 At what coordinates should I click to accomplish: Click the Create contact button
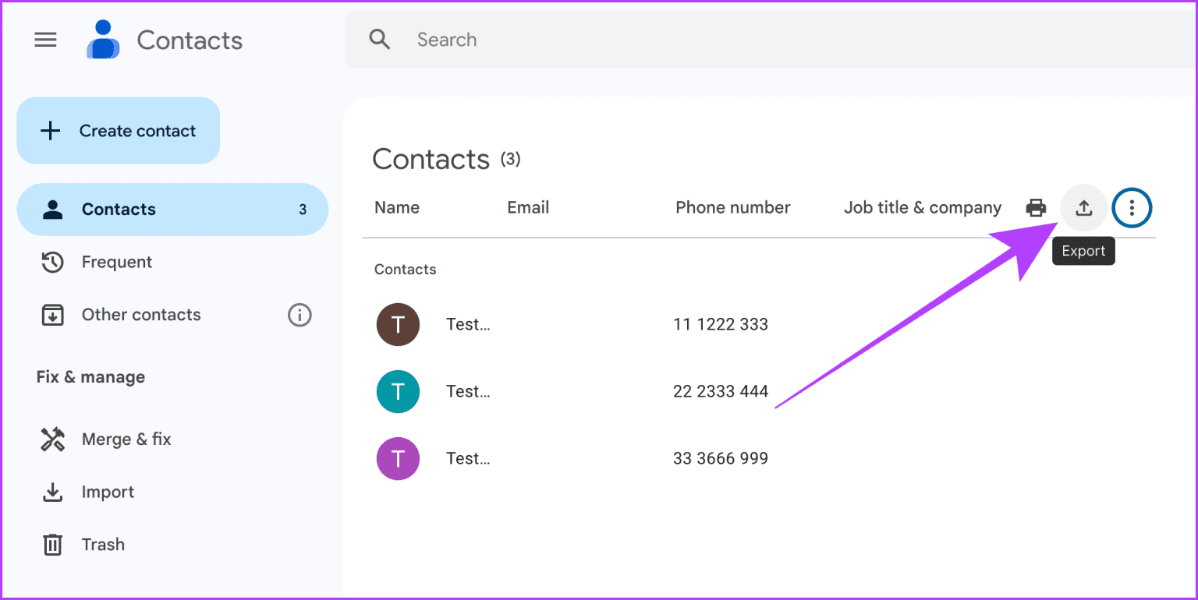tap(118, 130)
